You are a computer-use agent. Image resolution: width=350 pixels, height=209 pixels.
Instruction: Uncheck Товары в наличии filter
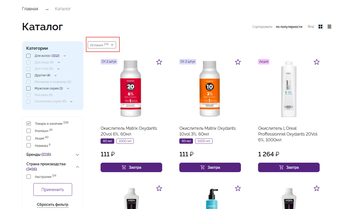(x=29, y=123)
